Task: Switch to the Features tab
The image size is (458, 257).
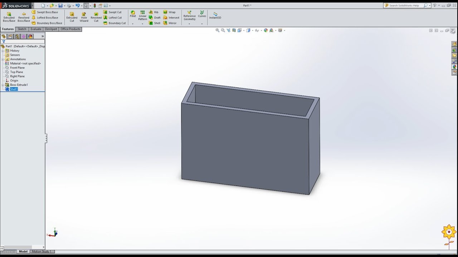Action: 8,29
